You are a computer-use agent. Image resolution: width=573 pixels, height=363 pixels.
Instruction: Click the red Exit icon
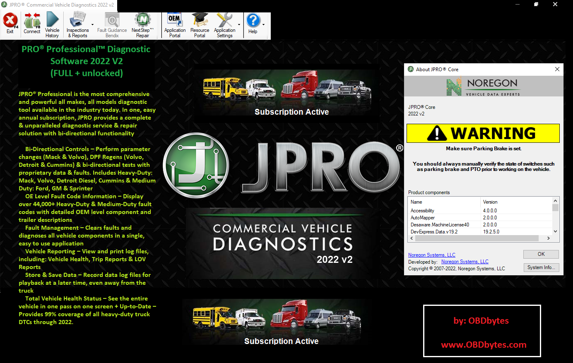pyautogui.click(x=10, y=21)
